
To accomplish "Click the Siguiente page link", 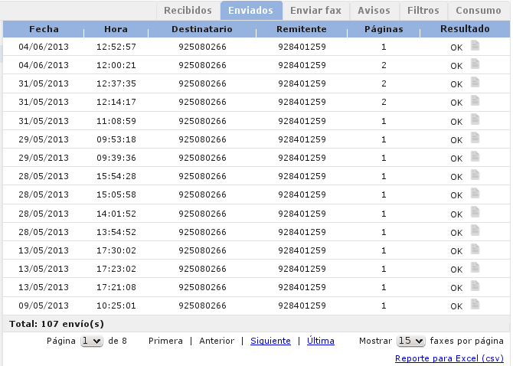I will [x=270, y=341].
